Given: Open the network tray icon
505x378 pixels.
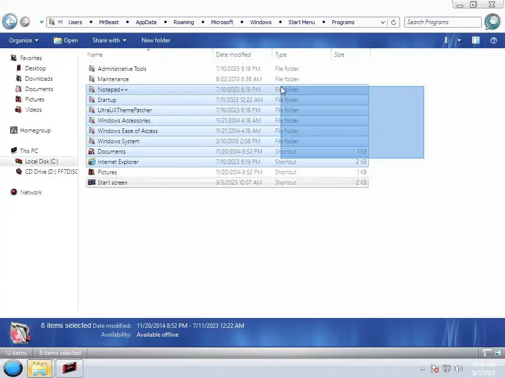Looking at the screenshot, I should (x=447, y=369).
